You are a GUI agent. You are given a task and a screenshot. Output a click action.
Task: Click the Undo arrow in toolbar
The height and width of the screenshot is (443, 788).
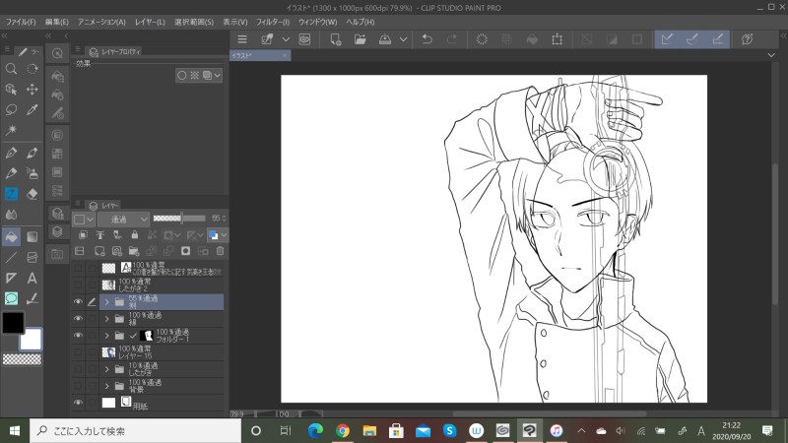click(x=426, y=39)
